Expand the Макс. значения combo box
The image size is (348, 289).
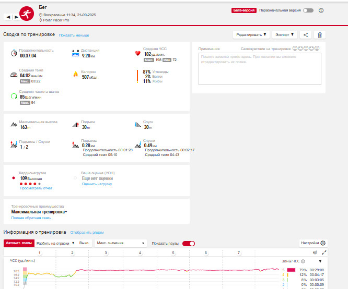(121, 243)
